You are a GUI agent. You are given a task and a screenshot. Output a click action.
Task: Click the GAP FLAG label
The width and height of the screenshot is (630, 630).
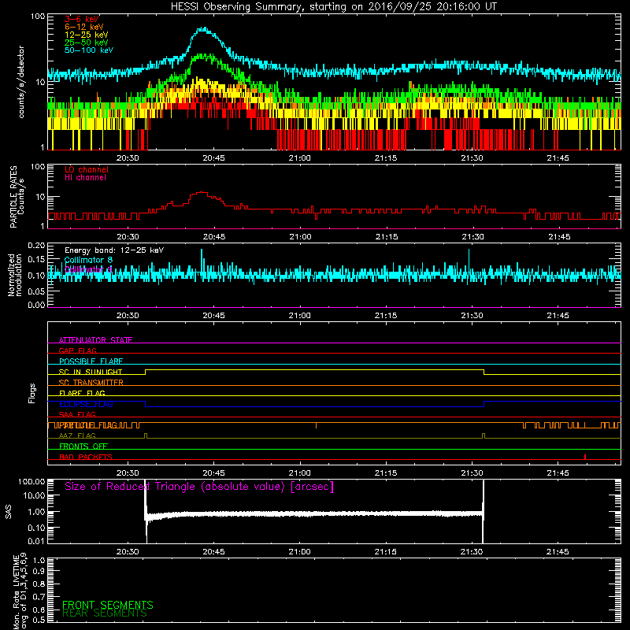[77, 350]
